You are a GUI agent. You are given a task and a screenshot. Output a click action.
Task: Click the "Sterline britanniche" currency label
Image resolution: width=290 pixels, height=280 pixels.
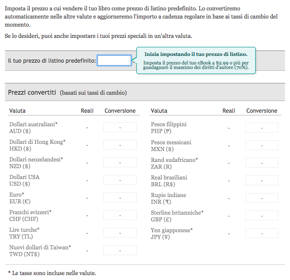point(177,212)
